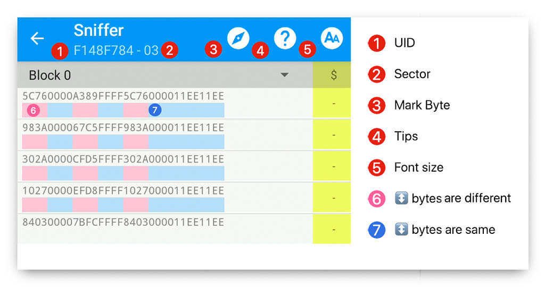
Task: Expand the Block 0 dropdown arrow
Action: pyautogui.click(x=285, y=75)
